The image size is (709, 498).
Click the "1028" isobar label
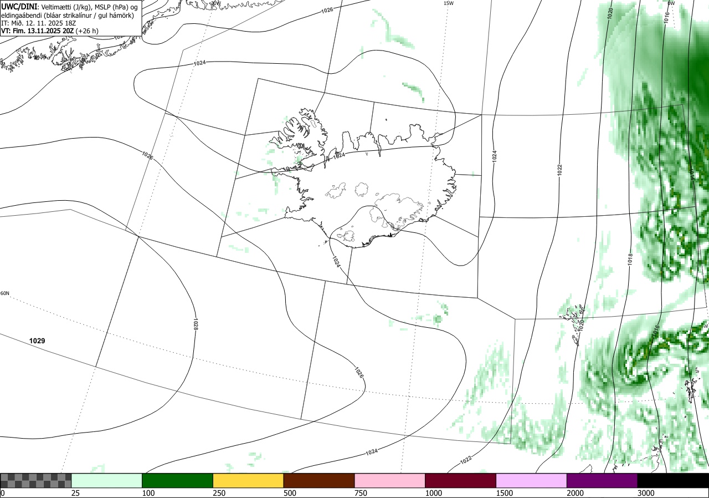pyautogui.click(x=196, y=324)
